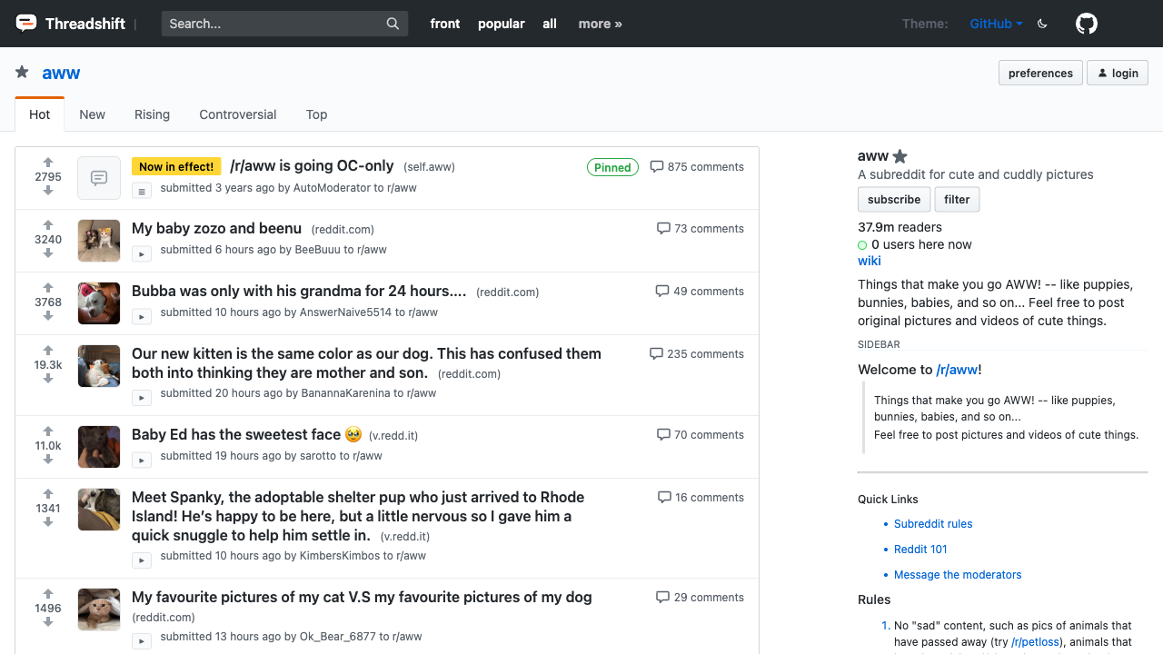Expand media preview for Bubba post
The image size is (1163, 654).
point(142,316)
